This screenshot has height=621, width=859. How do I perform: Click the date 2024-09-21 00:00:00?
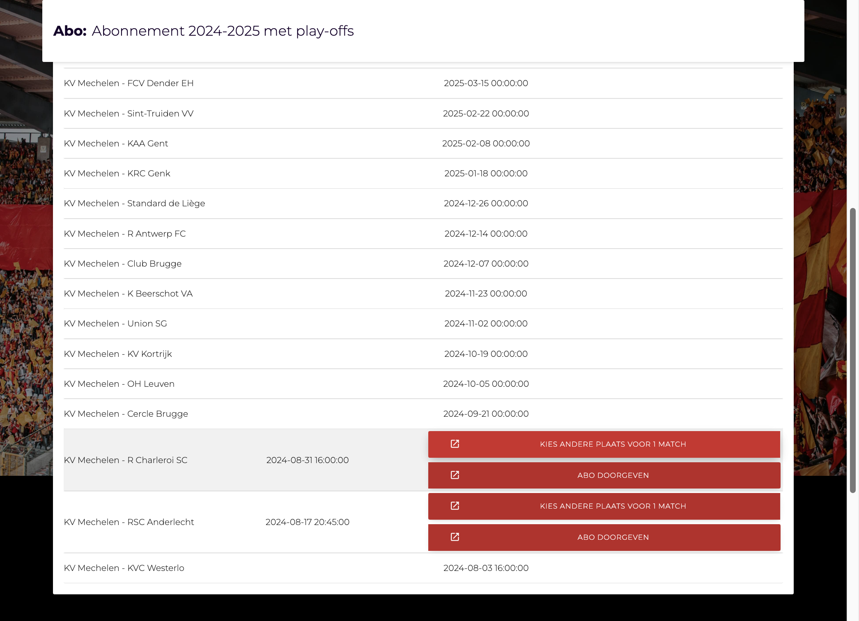click(x=486, y=414)
